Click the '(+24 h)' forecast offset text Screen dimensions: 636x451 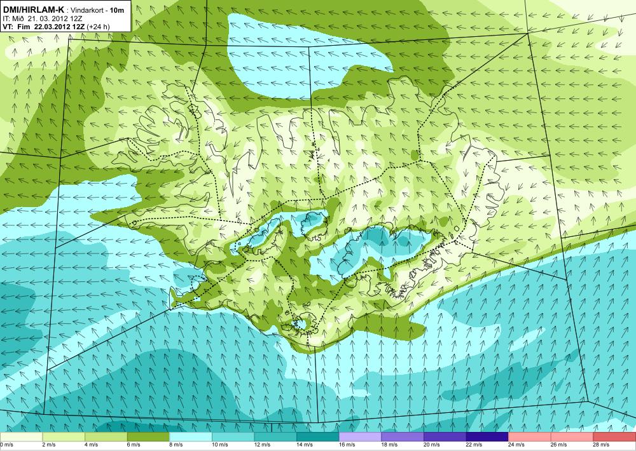click(x=98, y=27)
